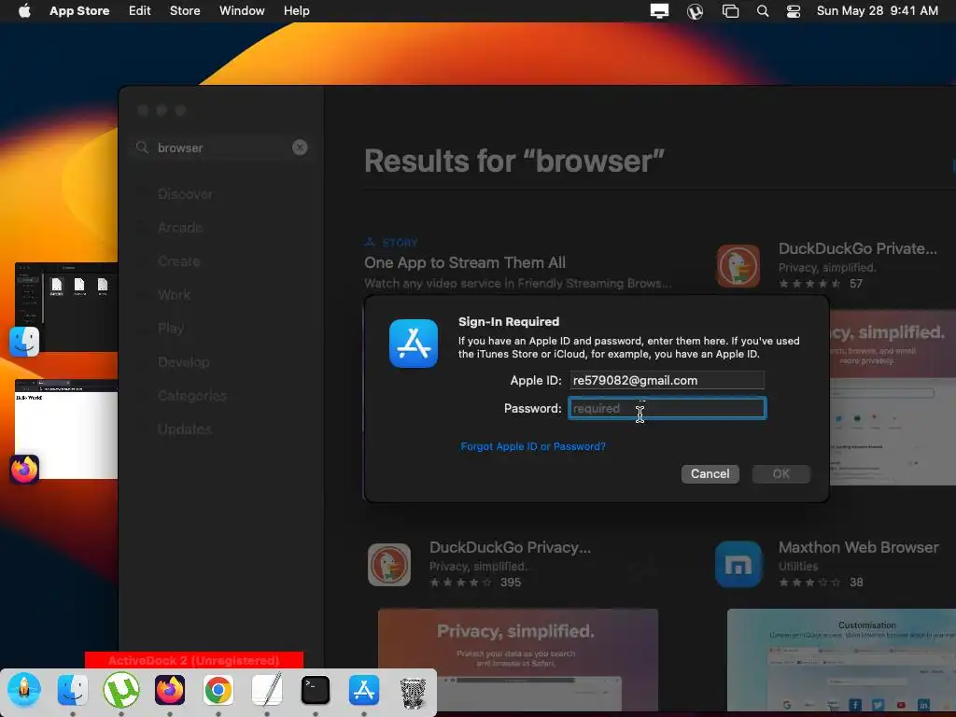Select Arcade in the sidebar

coord(180,228)
